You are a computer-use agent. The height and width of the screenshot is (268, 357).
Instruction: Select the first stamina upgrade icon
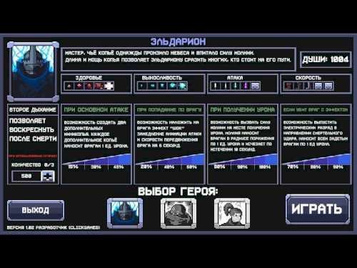click(142, 86)
